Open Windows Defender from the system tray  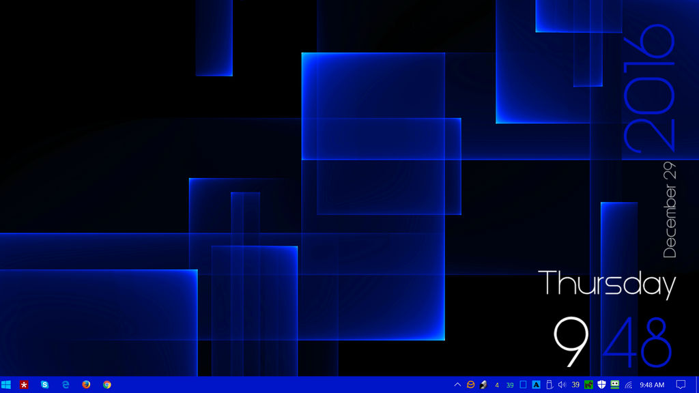601,384
